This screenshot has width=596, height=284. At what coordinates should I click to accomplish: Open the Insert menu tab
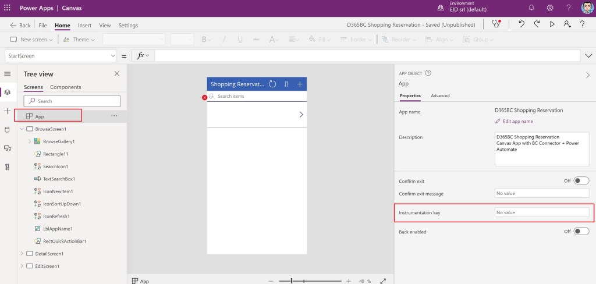pyautogui.click(x=84, y=26)
